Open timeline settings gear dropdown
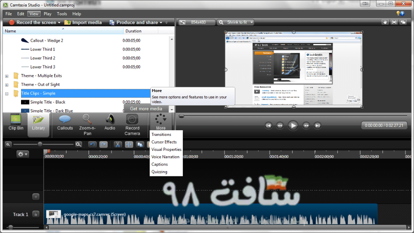 point(23,154)
